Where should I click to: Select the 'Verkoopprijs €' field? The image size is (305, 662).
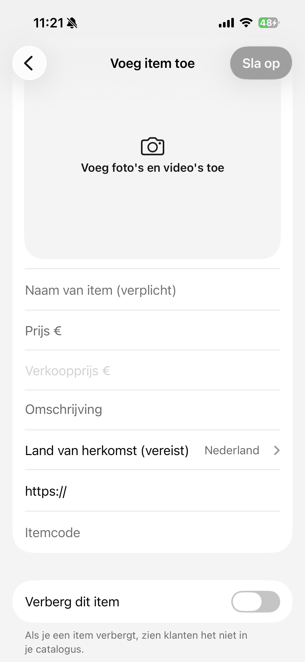tap(152, 371)
